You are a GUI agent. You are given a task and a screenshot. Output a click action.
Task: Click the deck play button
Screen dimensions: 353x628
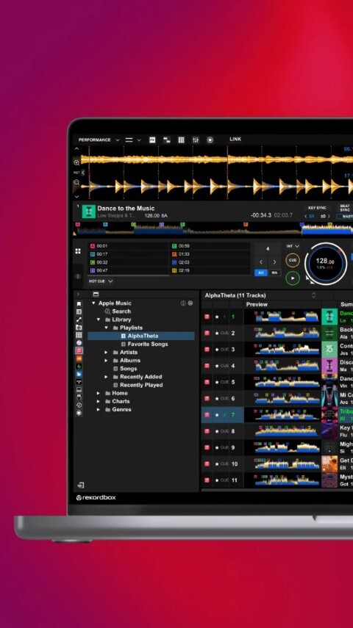pos(293,278)
